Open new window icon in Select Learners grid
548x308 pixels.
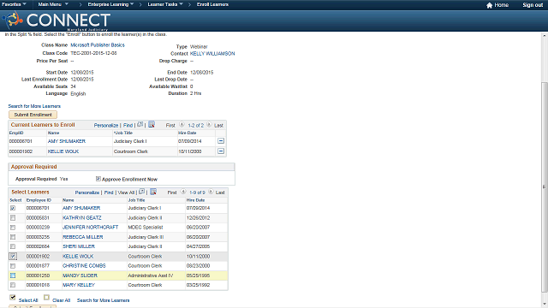coord(141,192)
